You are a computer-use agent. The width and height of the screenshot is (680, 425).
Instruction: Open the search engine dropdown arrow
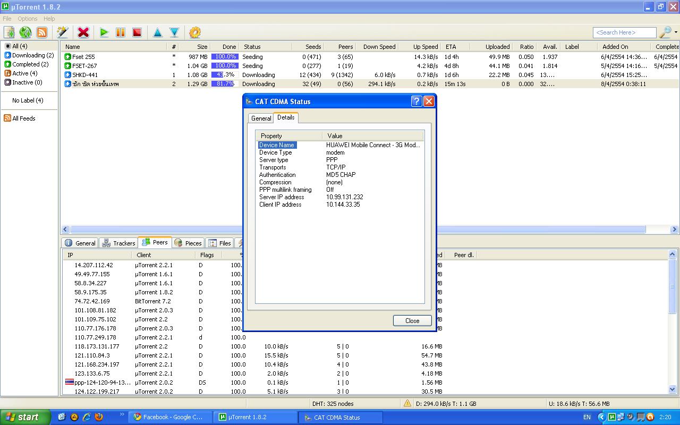[x=676, y=32]
